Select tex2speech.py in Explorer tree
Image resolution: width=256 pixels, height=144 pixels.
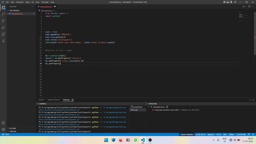coord(17,14)
